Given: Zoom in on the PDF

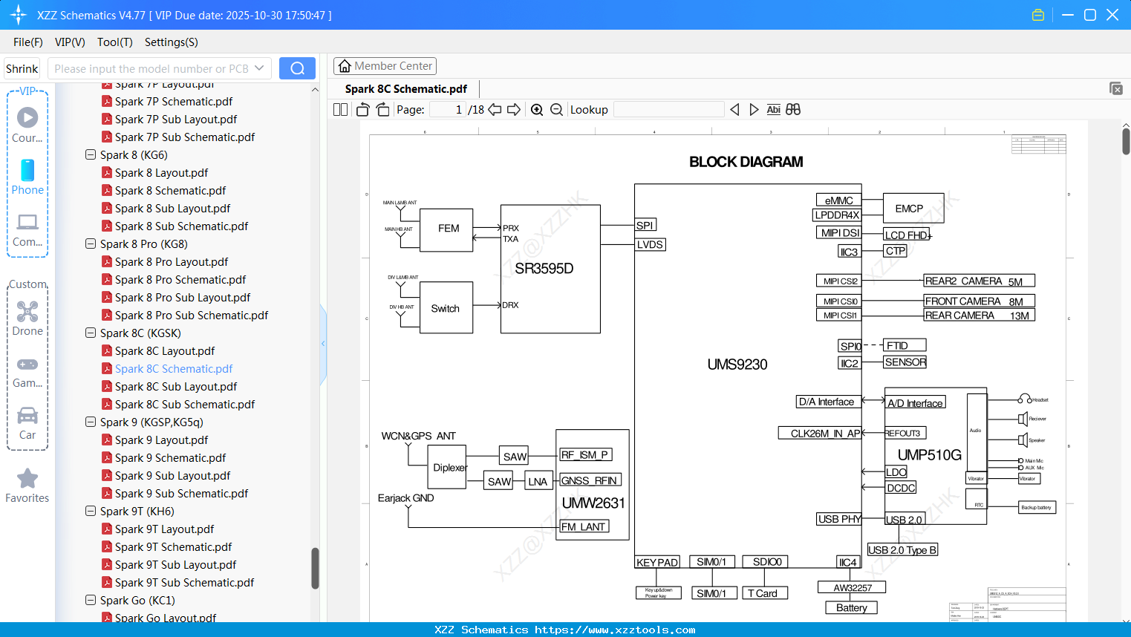Looking at the screenshot, I should [x=536, y=109].
